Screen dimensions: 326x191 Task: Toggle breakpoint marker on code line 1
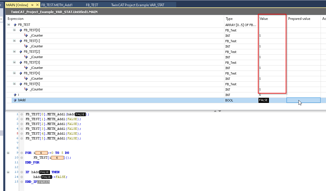point(22,114)
